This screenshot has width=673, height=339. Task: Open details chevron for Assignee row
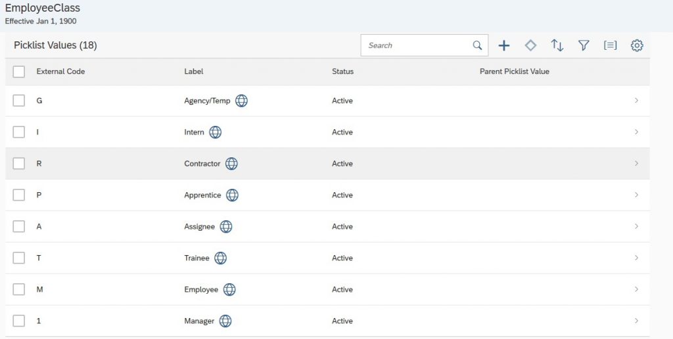pos(636,226)
